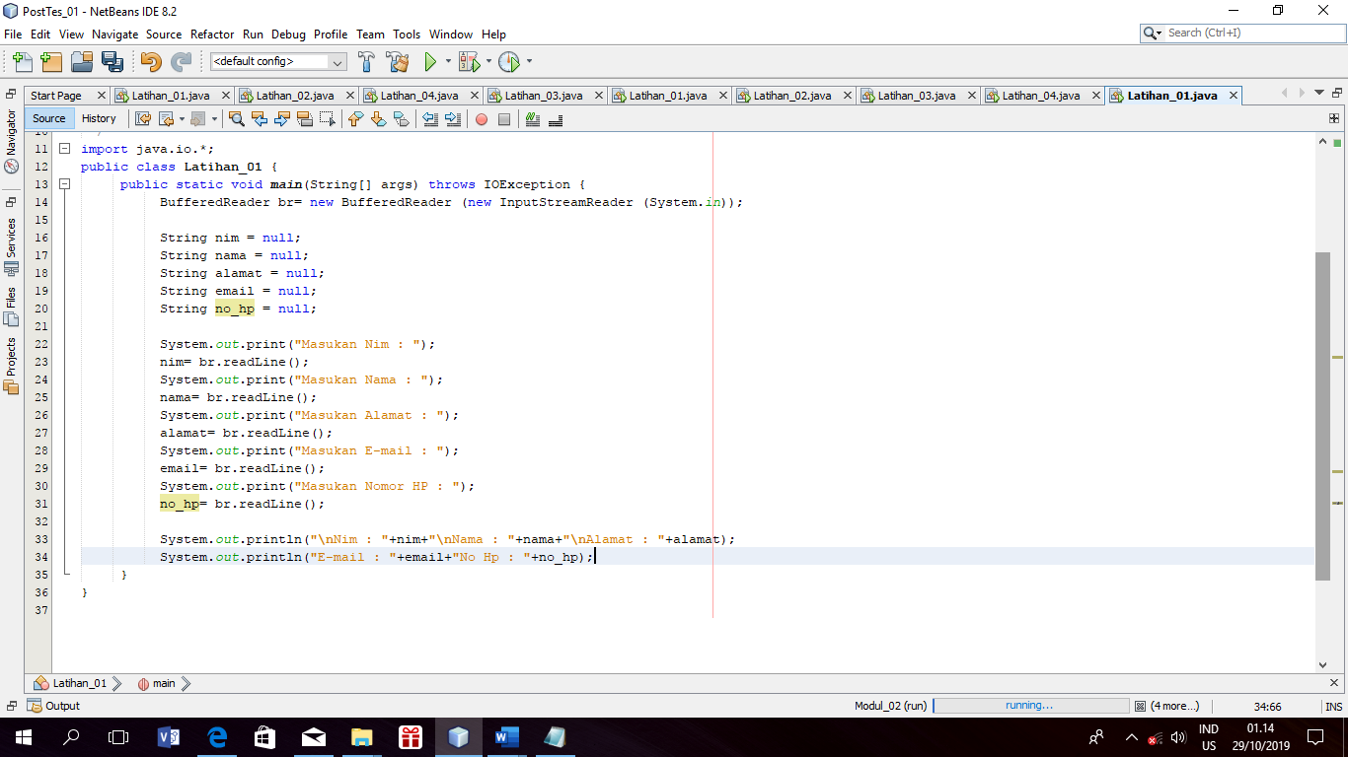Screen dimensions: 1348x757
Task: Click the Redo arrow icon
Action: (x=182, y=61)
